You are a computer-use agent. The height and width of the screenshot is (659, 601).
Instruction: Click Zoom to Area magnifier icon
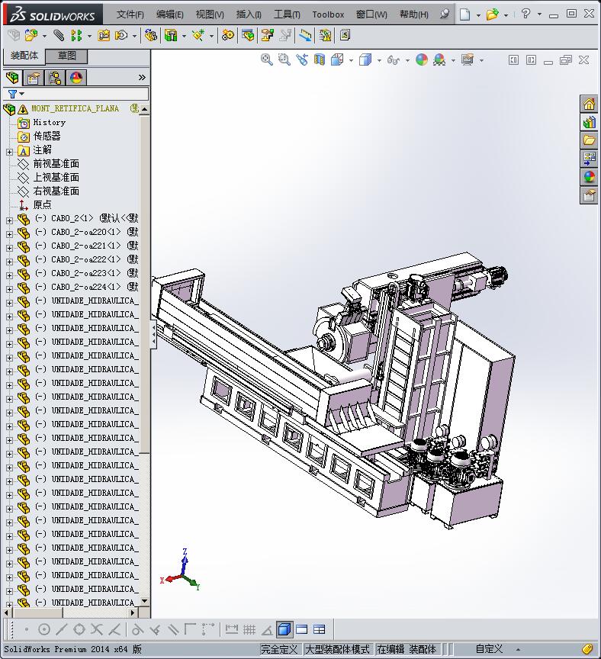click(284, 59)
